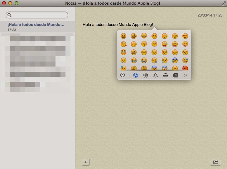The width and height of the screenshot is (227, 169).
Task: Select the '¡Hola a todos desde Mundo...' note
Action: pos(37,27)
